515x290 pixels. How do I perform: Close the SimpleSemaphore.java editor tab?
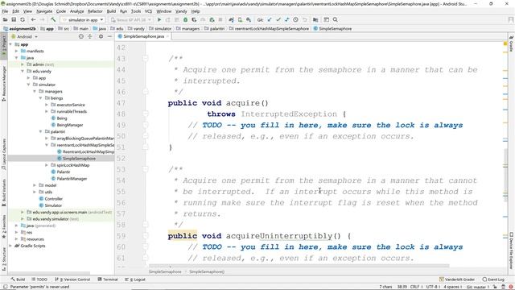click(x=167, y=36)
